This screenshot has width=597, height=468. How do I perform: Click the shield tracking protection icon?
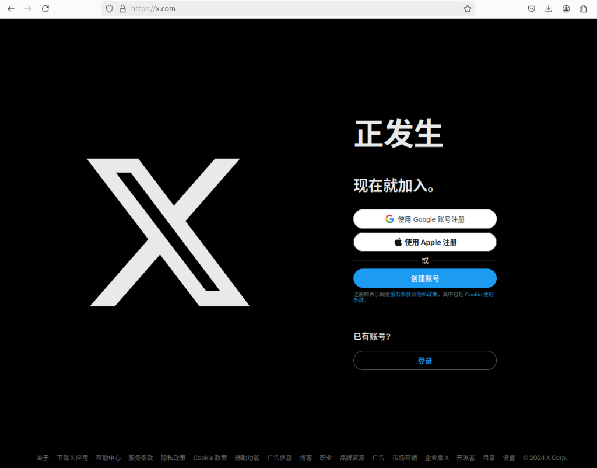click(109, 9)
